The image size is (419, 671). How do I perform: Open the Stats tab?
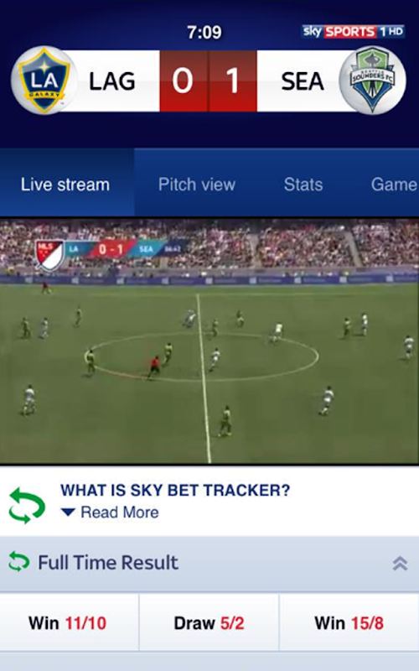point(303,185)
